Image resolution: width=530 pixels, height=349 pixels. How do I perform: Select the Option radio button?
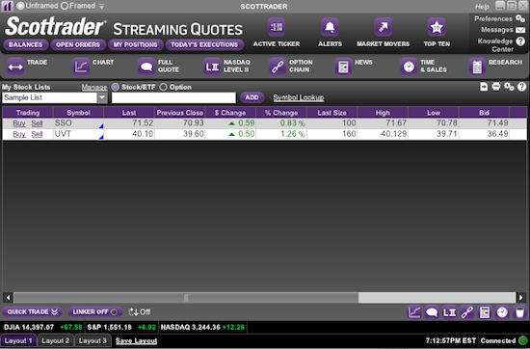click(x=163, y=87)
